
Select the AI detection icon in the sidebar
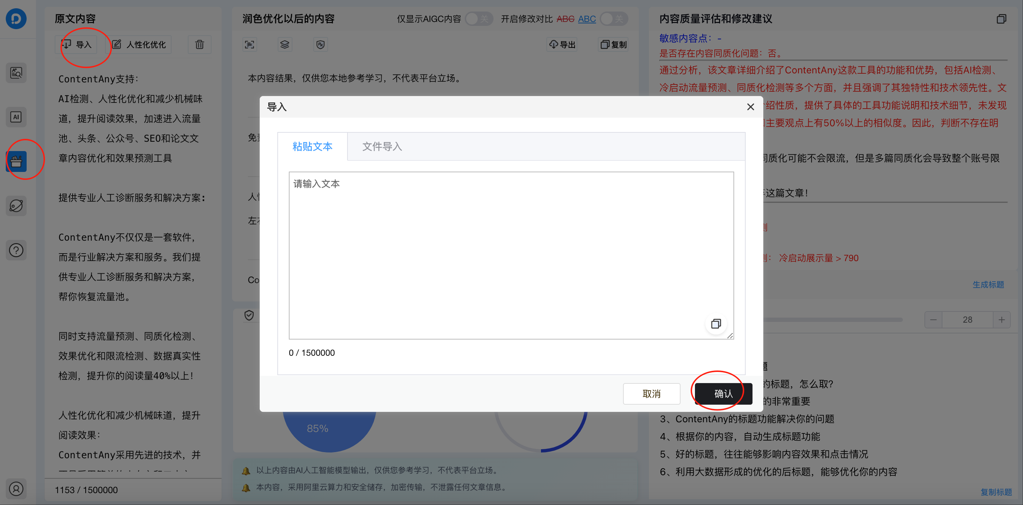tap(16, 117)
